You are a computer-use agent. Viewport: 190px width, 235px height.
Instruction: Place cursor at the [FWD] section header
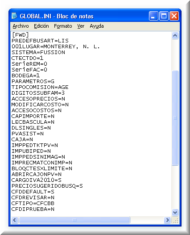tap(20, 35)
